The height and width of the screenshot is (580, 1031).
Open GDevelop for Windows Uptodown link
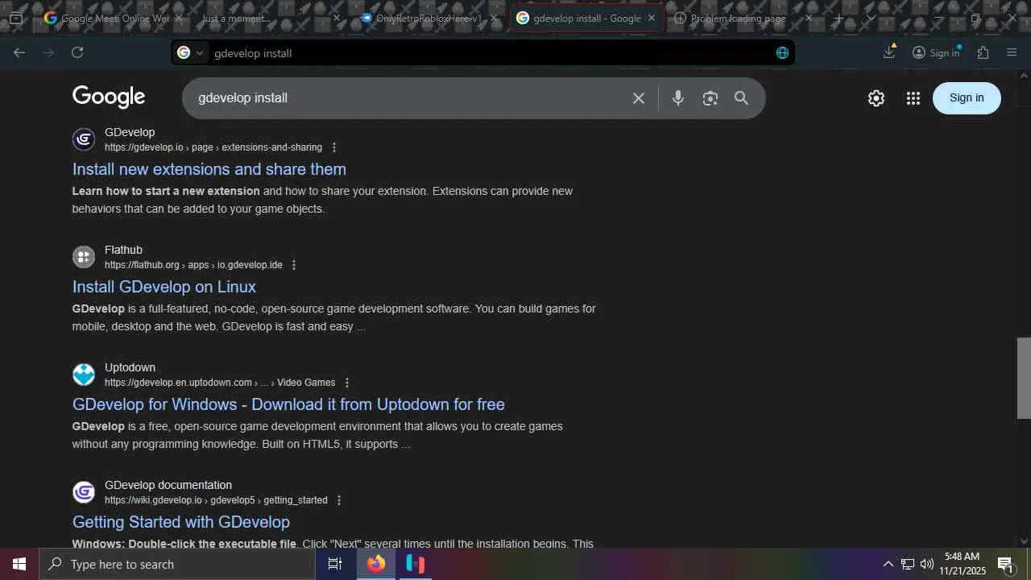[288, 404]
